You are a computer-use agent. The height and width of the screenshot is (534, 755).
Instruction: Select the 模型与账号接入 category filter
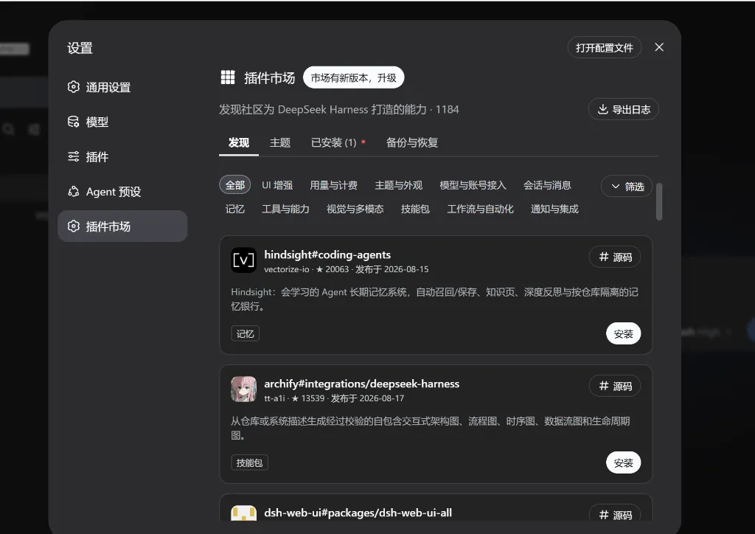point(473,185)
